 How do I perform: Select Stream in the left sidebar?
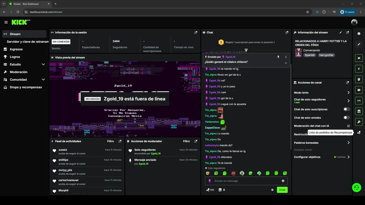coord(24,34)
